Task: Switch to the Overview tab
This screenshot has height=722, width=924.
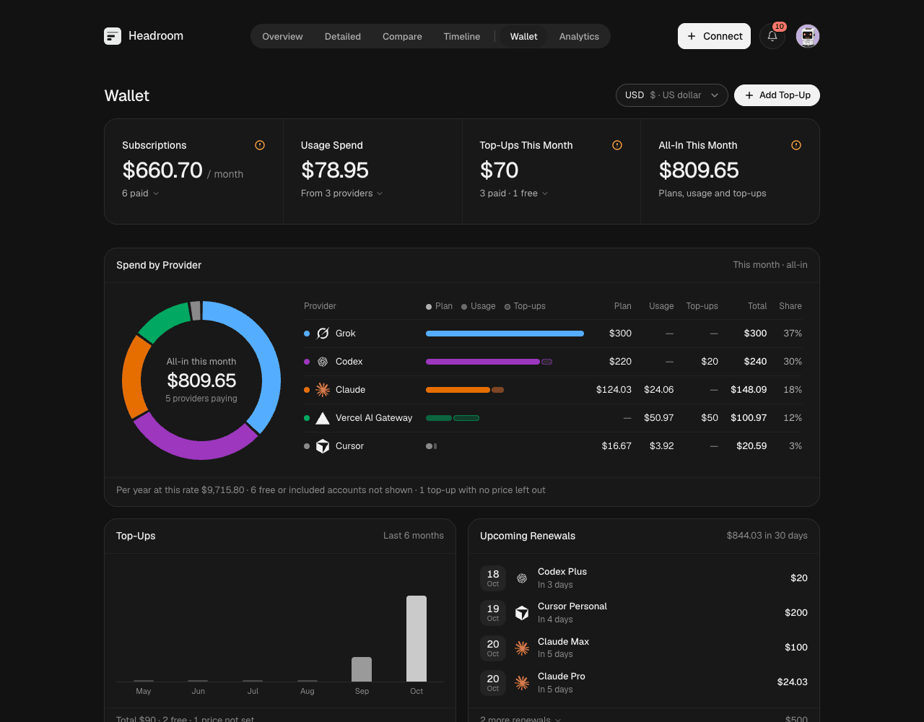Action: [x=282, y=36]
